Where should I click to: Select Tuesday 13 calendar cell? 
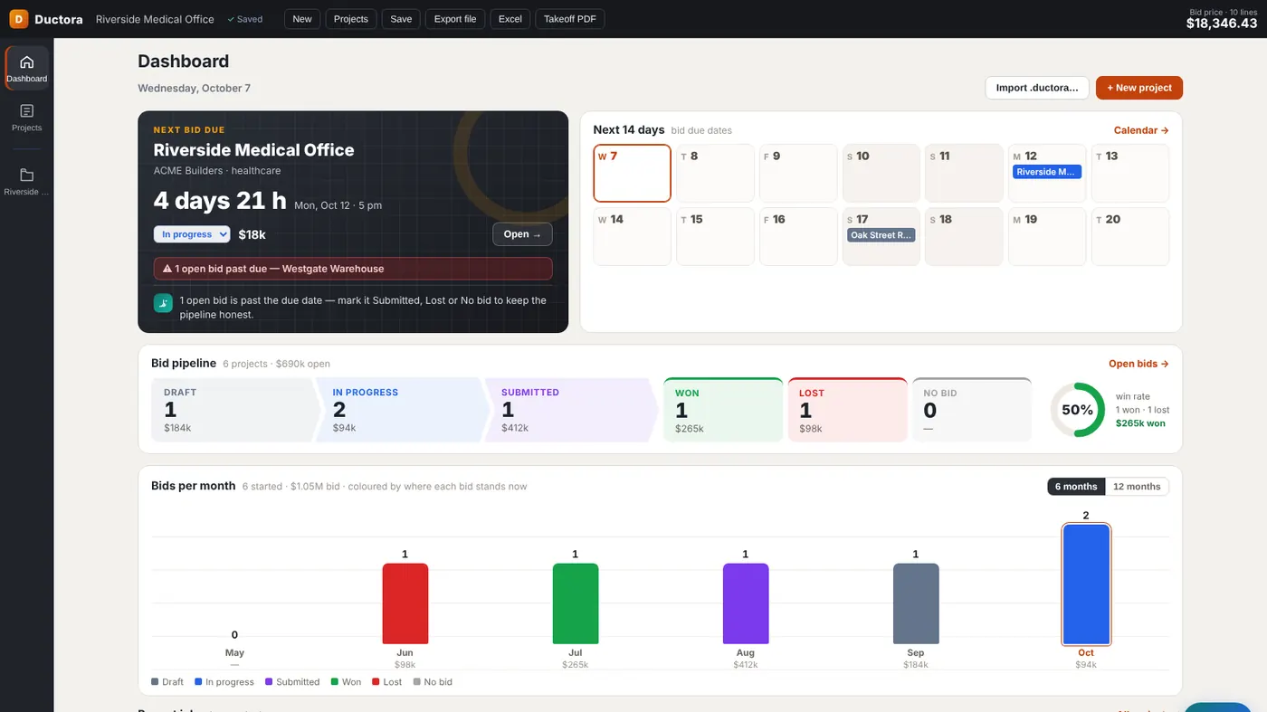[1130, 173]
